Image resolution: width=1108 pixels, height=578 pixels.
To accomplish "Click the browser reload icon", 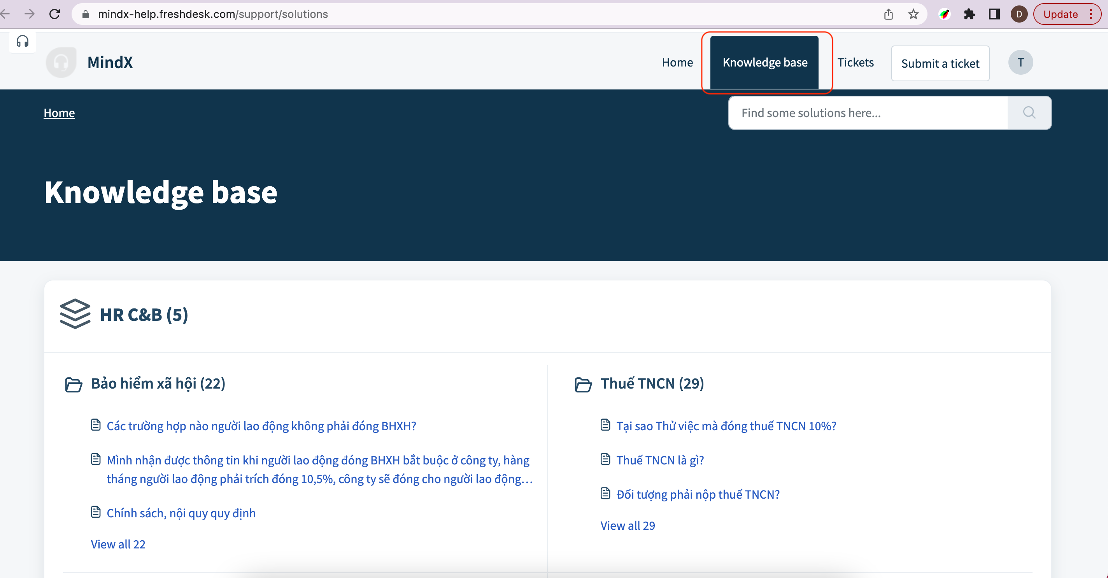I will tap(54, 14).
